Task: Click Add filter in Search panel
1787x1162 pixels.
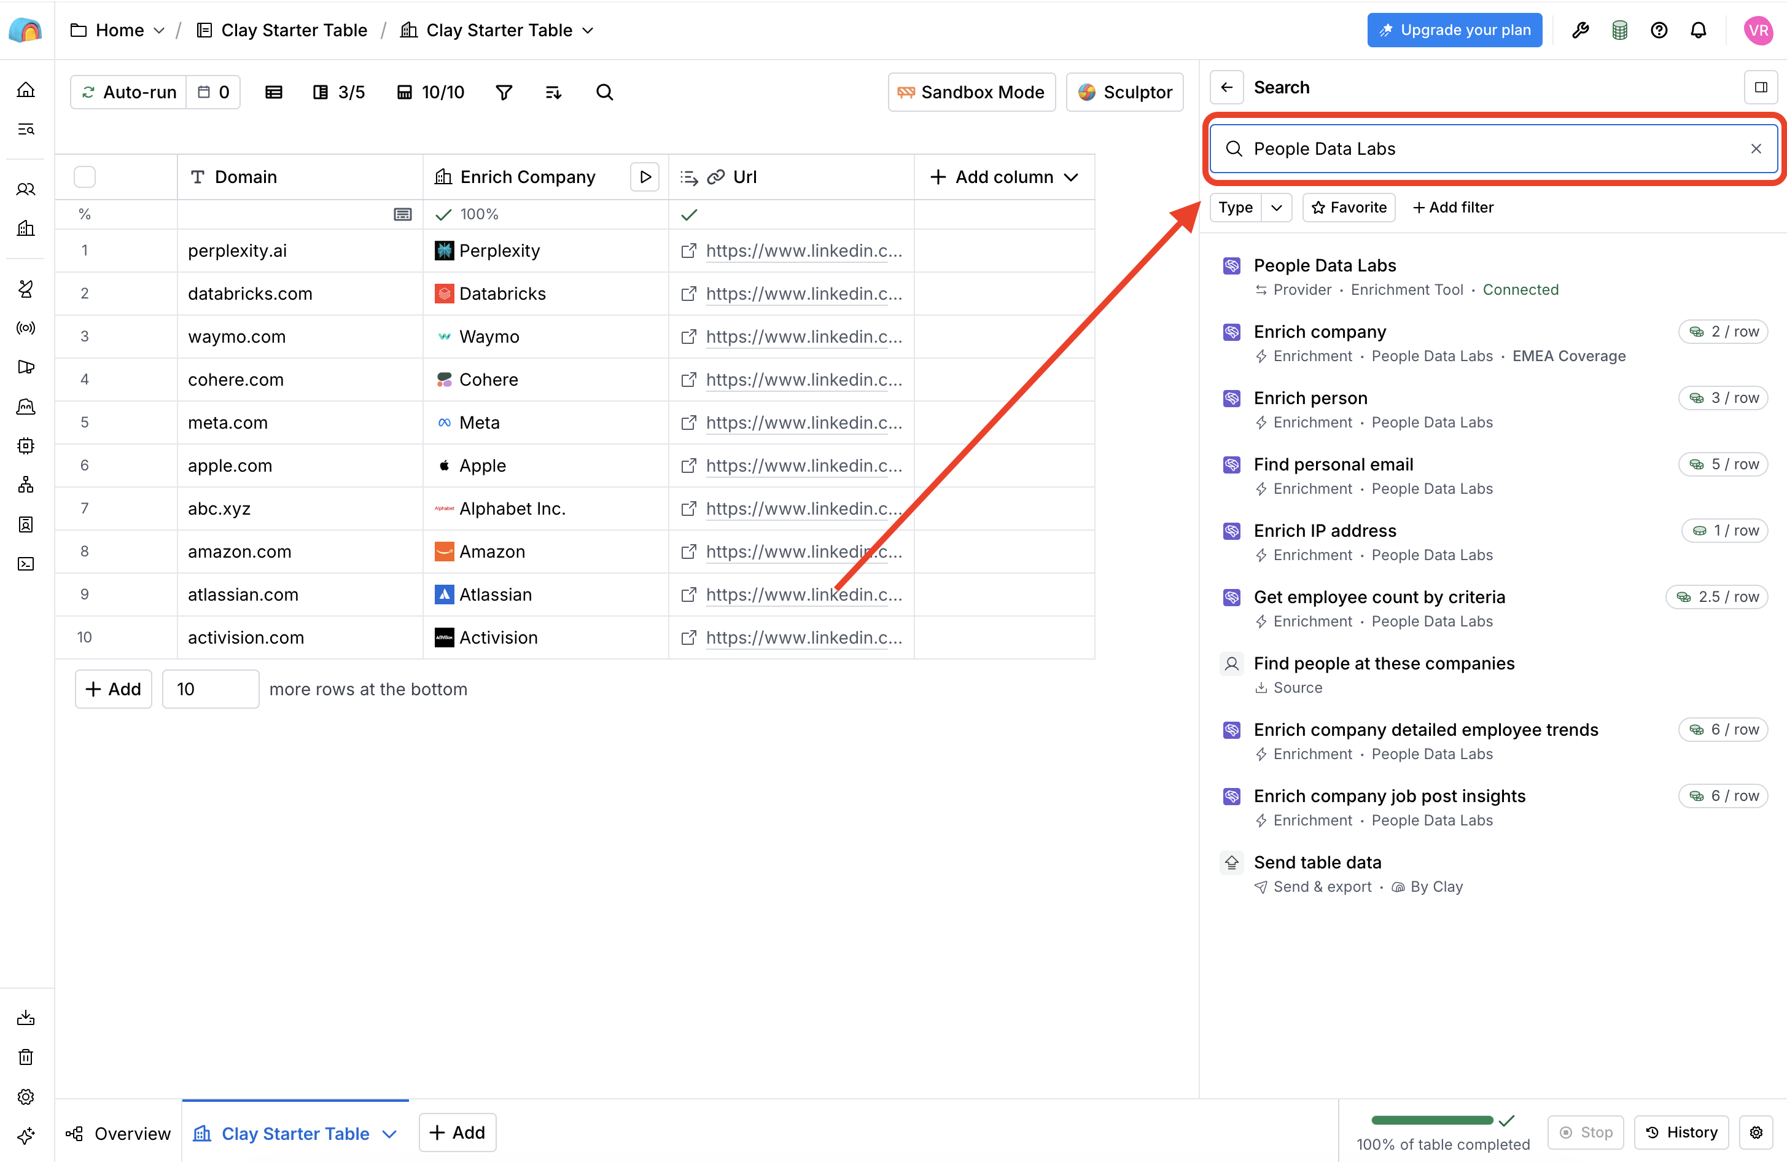Action: tap(1453, 208)
